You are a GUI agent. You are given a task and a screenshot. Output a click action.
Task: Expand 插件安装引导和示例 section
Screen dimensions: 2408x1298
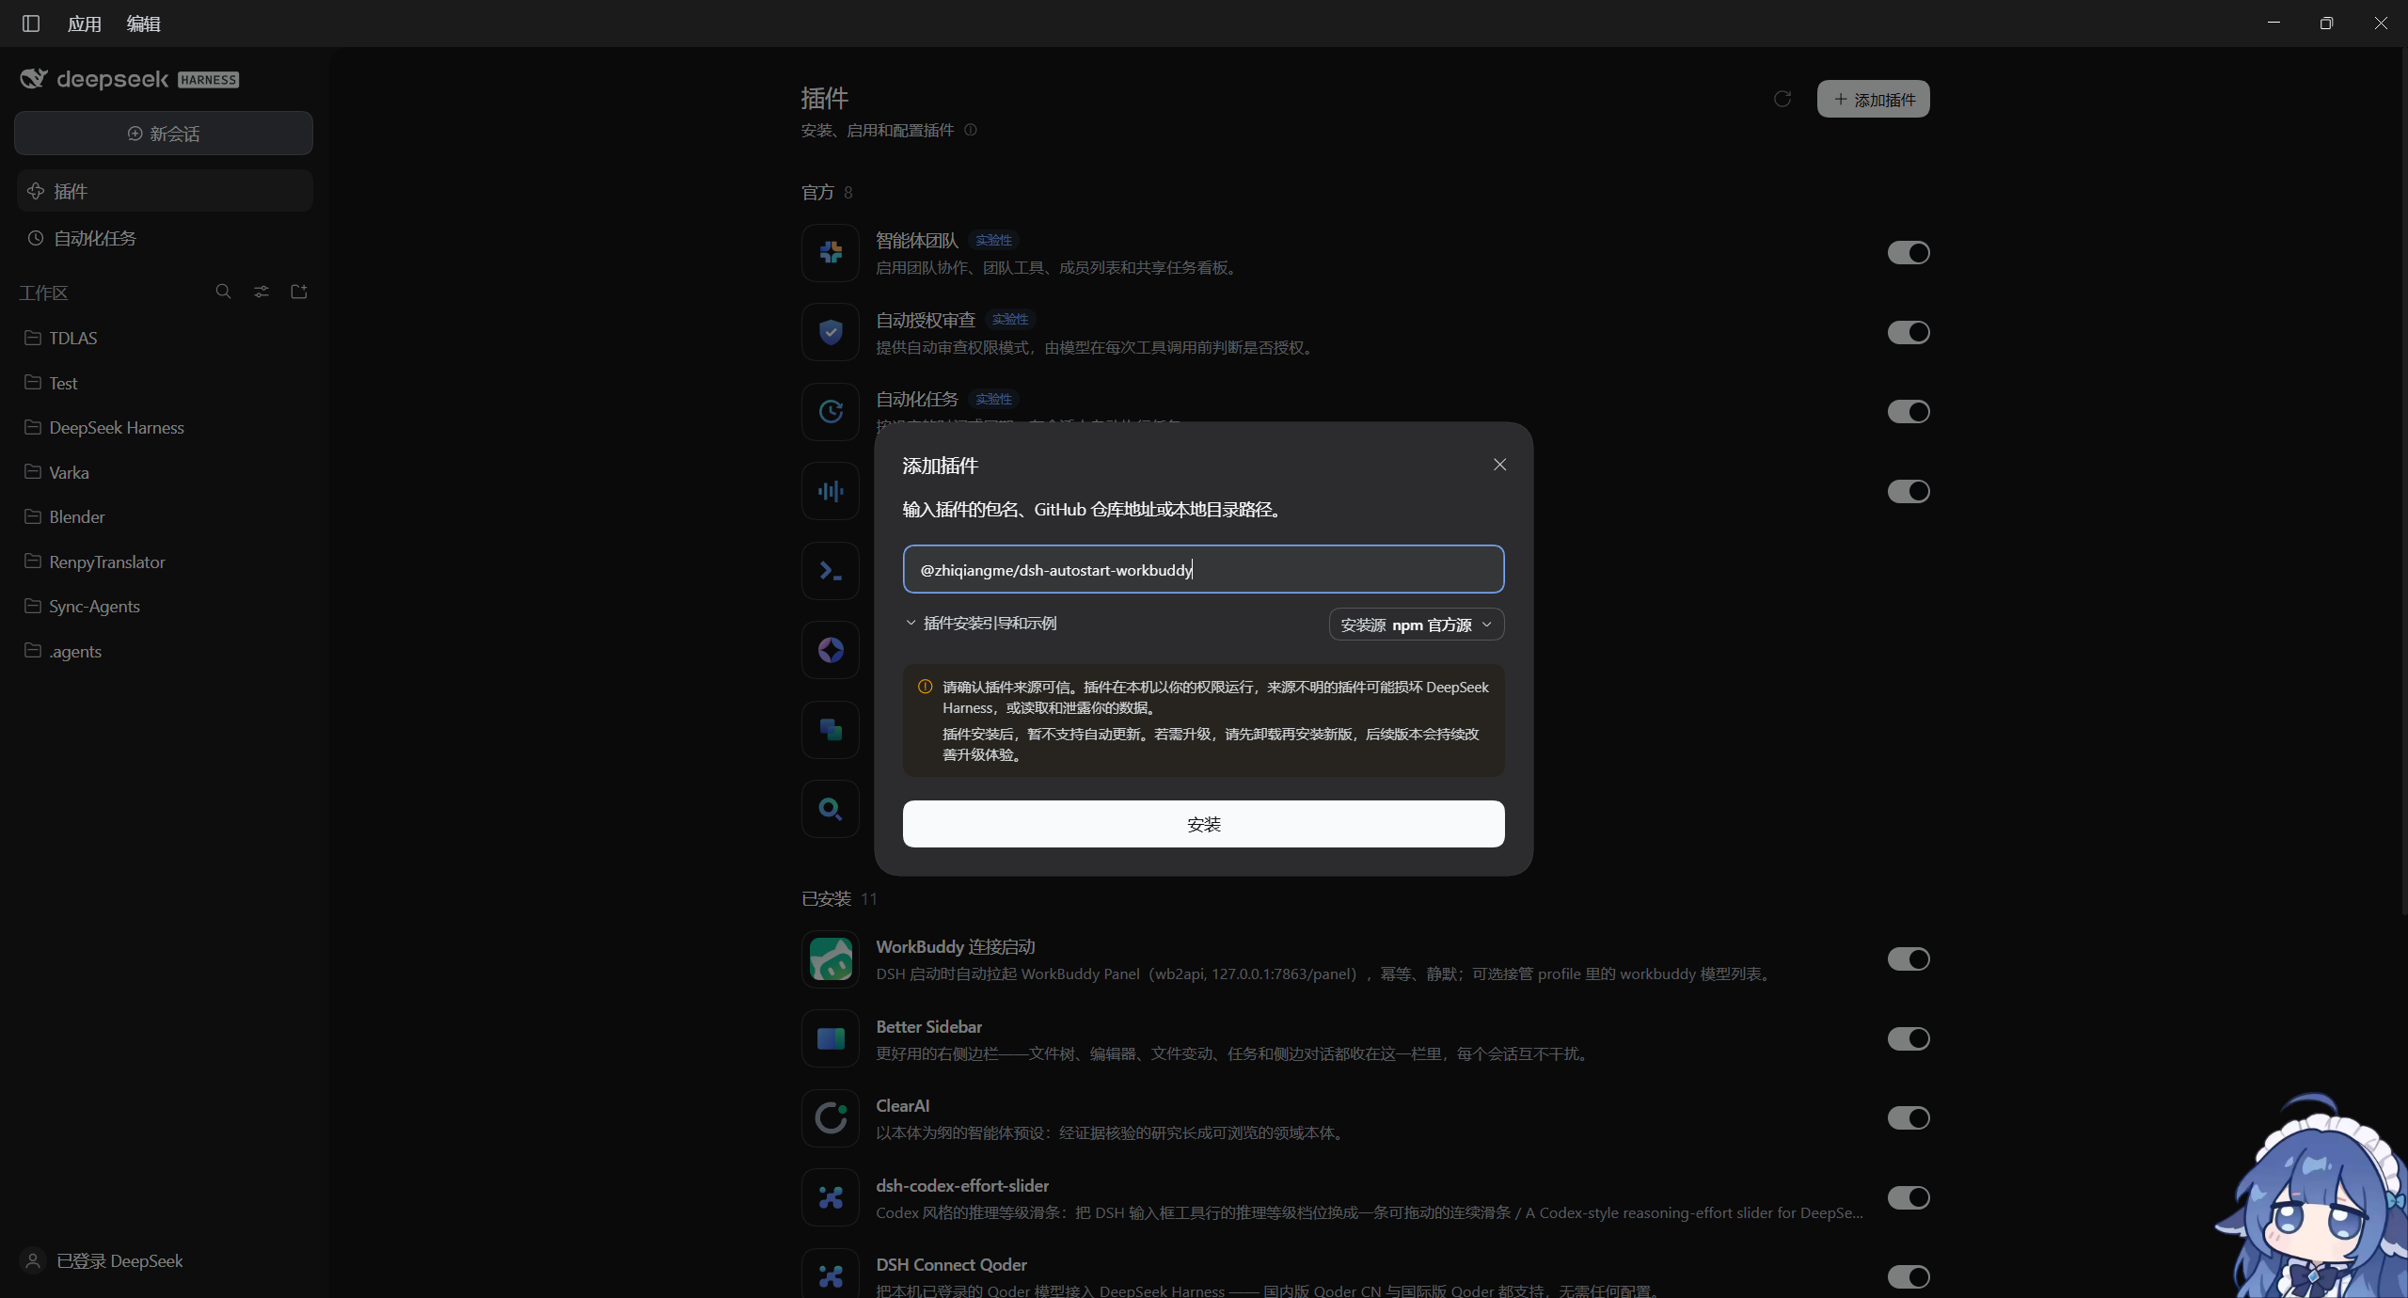pos(981,624)
